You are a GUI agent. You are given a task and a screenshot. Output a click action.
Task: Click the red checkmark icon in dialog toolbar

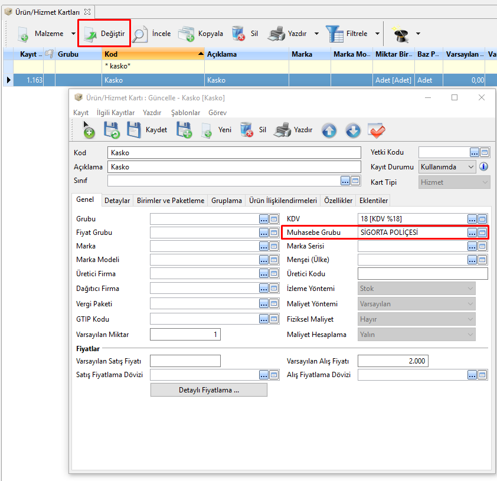[x=376, y=130]
